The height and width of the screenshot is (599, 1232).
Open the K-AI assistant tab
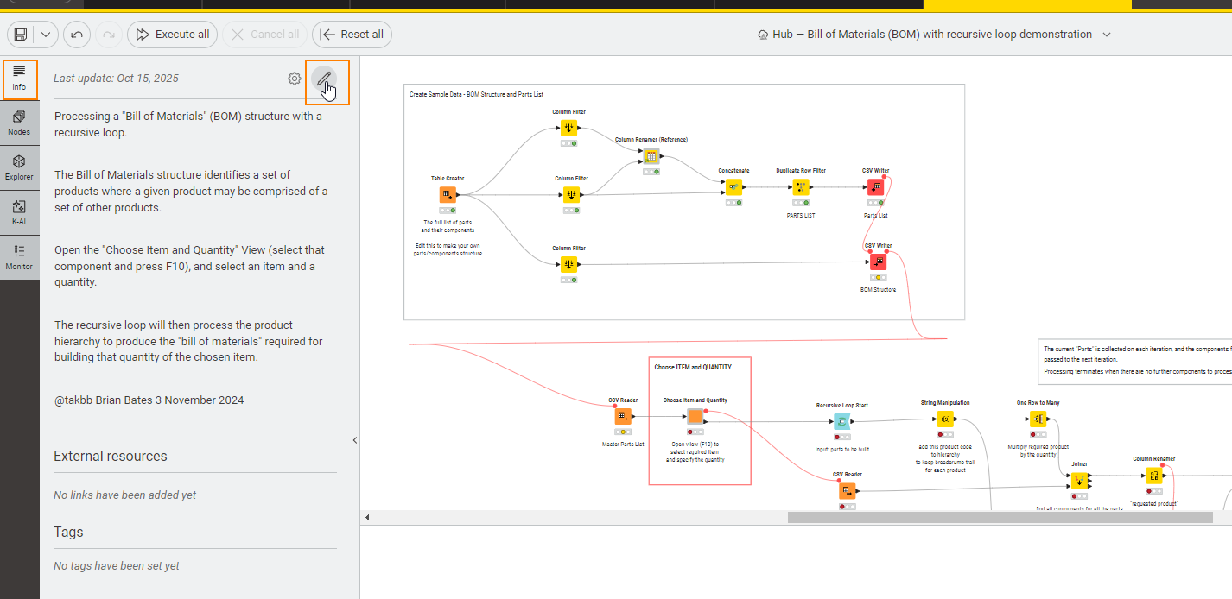point(19,212)
